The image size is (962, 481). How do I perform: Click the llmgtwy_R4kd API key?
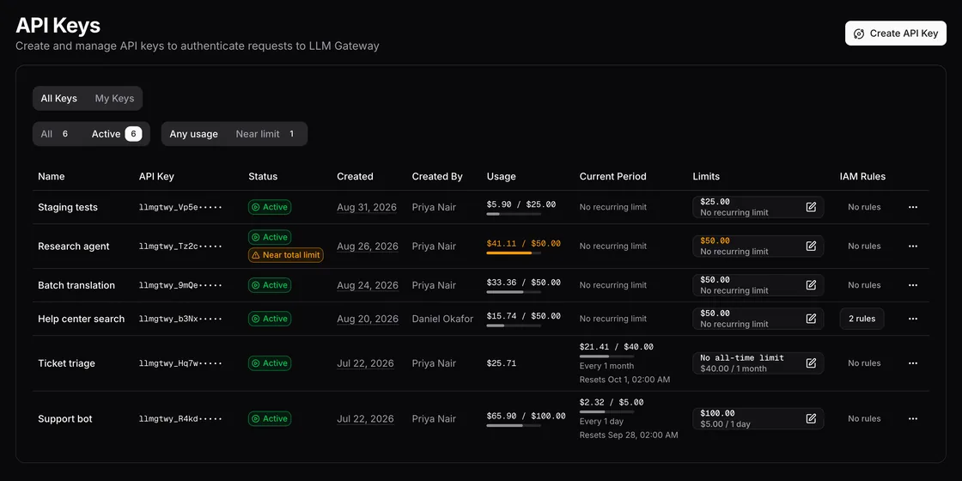tap(180, 419)
